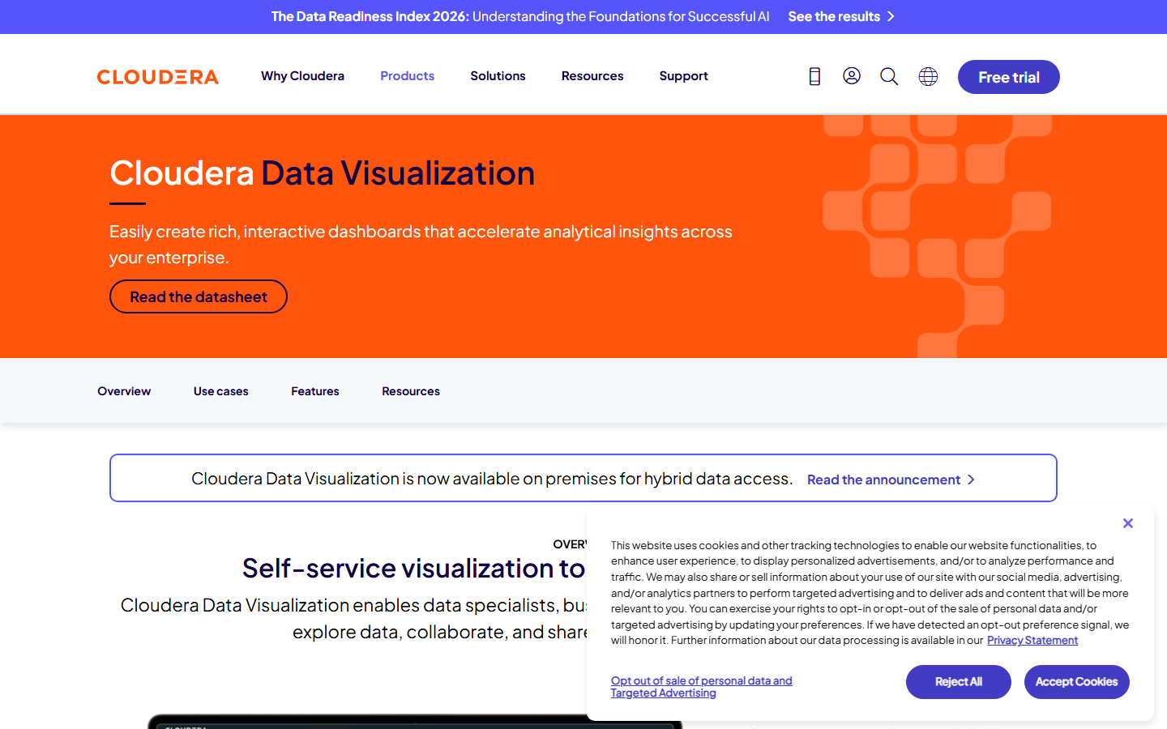Open the Solutions menu
Screen dimensions: 1167x729
coord(498,76)
